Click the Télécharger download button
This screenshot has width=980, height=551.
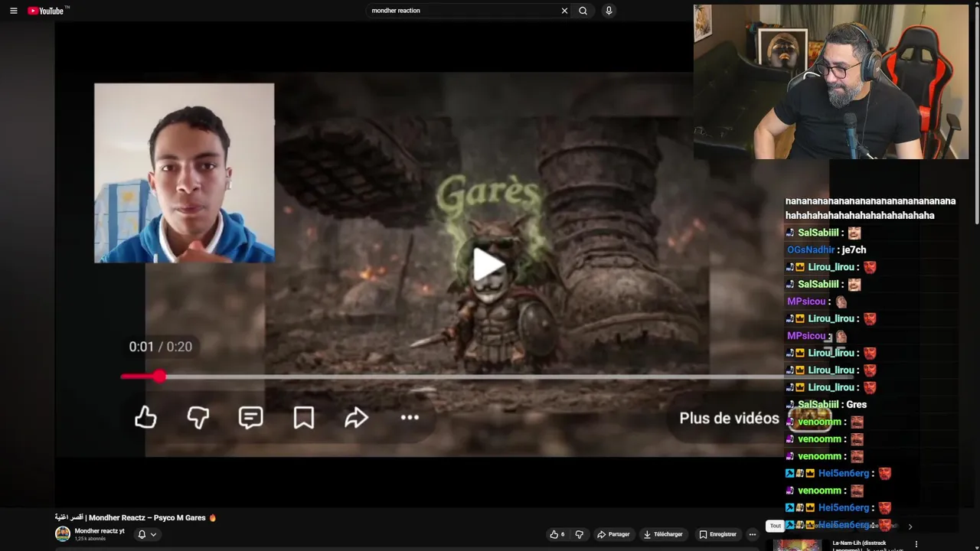(663, 534)
